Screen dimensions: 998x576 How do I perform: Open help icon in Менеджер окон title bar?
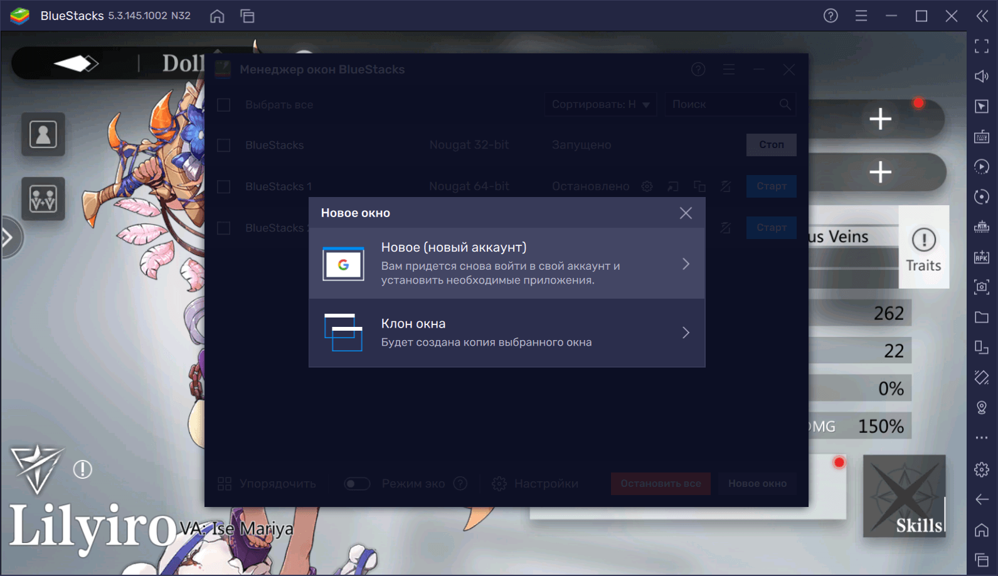pyautogui.click(x=698, y=70)
